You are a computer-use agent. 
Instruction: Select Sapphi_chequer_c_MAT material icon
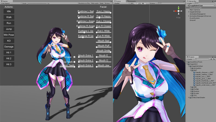click(194, 72)
